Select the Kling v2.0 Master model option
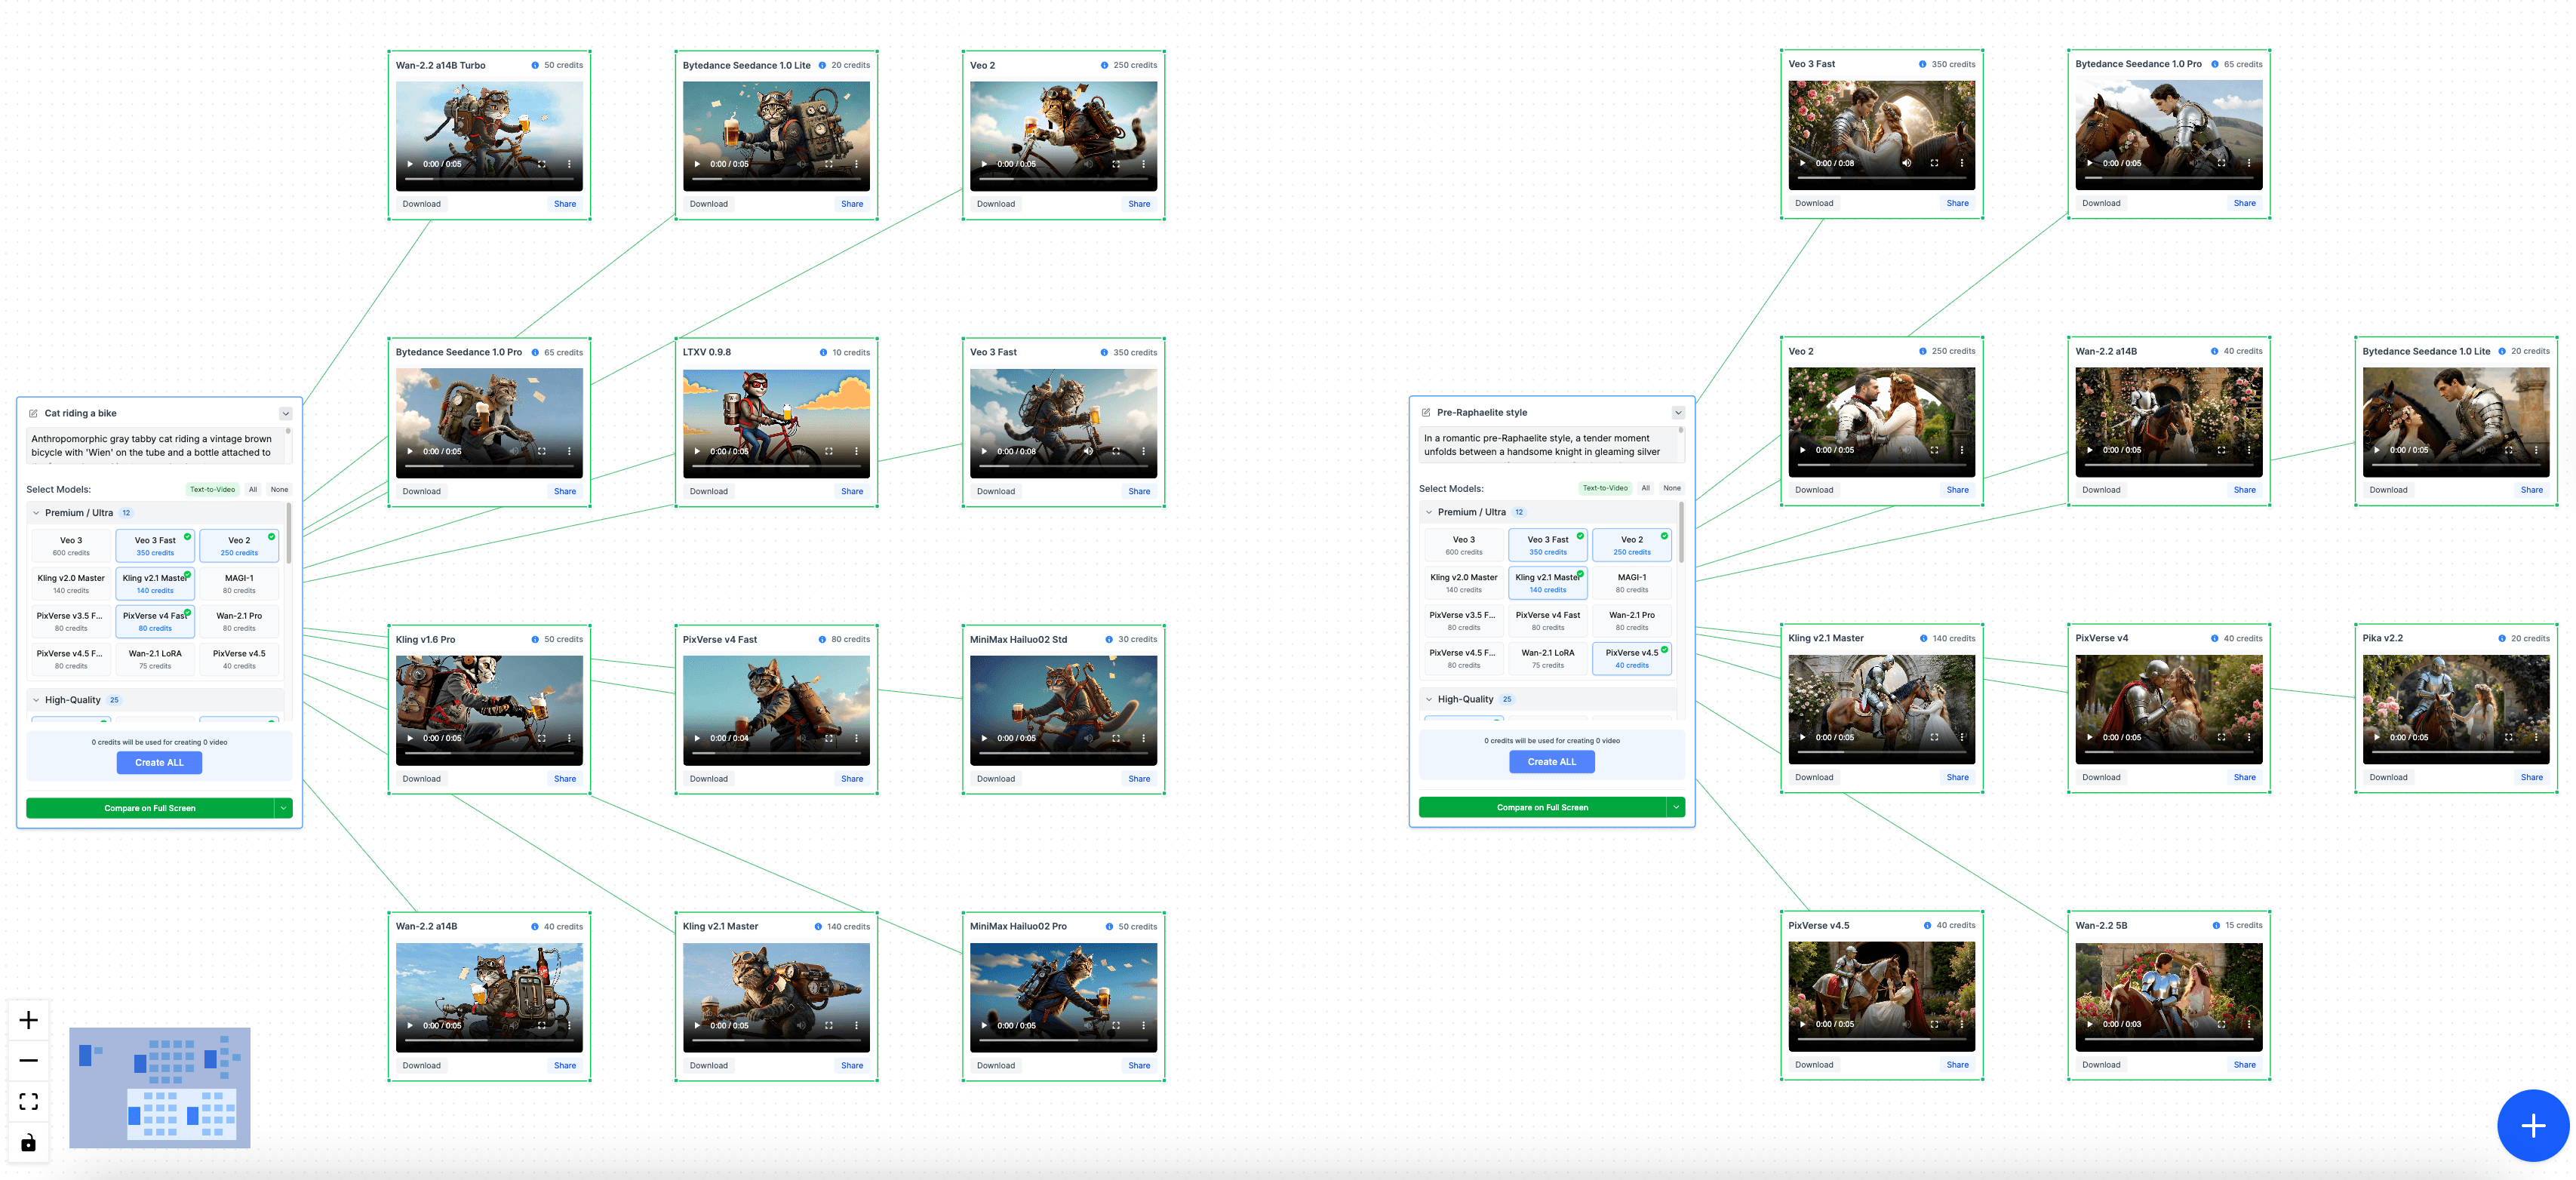 tap(70, 583)
